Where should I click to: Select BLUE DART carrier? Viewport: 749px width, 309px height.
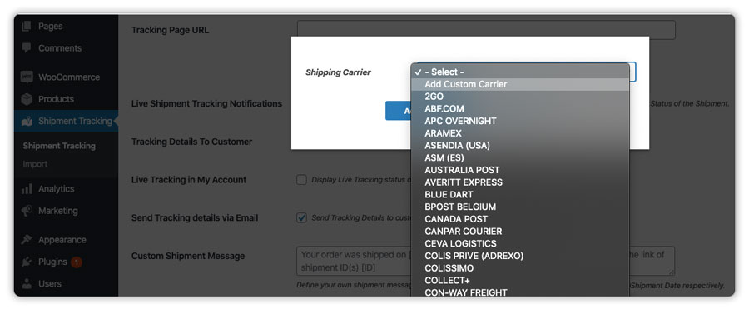click(x=519, y=195)
